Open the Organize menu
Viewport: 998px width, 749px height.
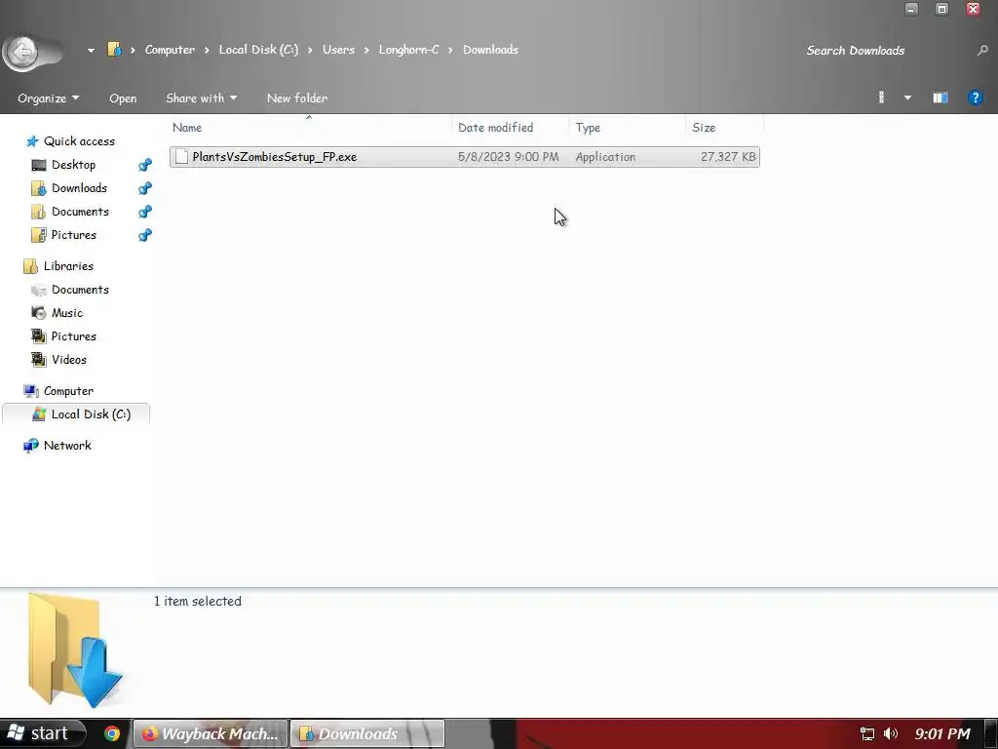click(49, 99)
